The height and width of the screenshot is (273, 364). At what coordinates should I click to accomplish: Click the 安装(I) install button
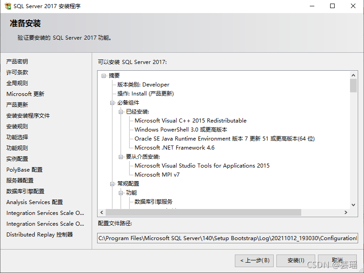tap(296, 261)
